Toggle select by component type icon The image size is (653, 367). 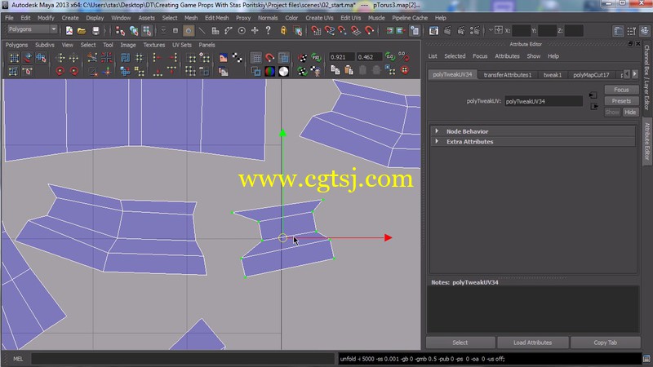tap(147, 30)
